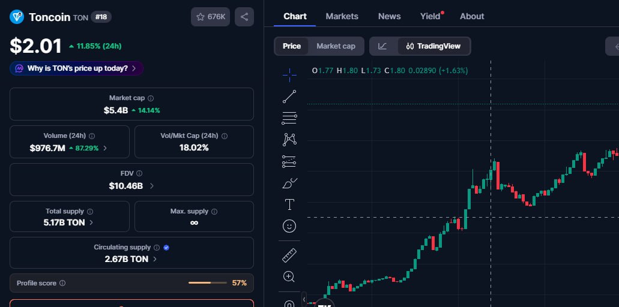Click the Max. supply info icon
Image resolution: width=619 pixels, height=307 pixels.
coord(214,212)
